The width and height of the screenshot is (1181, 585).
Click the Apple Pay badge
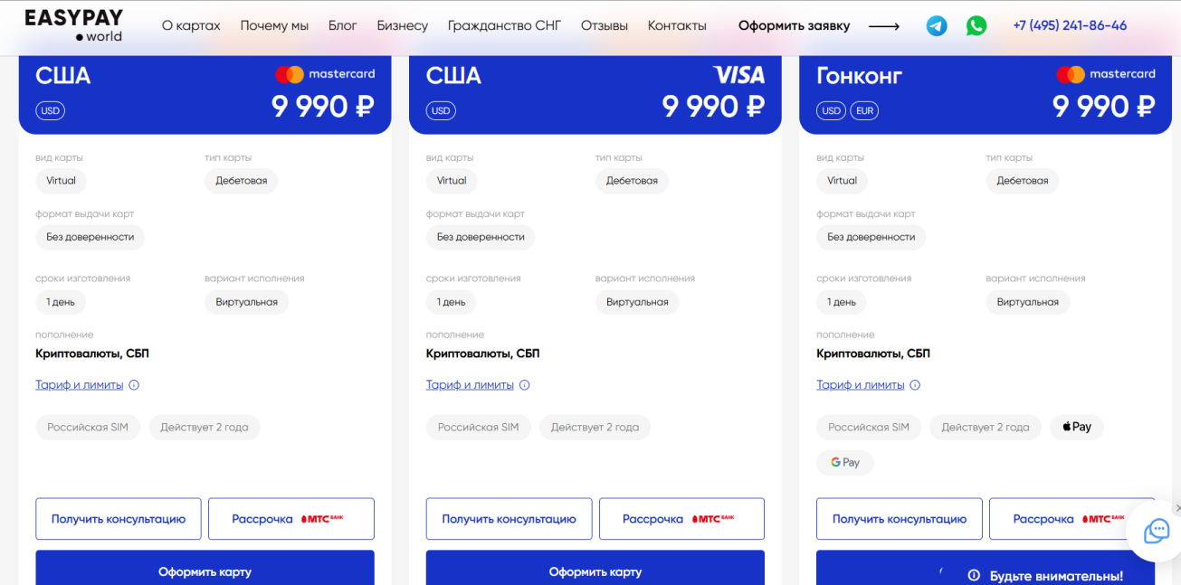(x=1076, y=427)
